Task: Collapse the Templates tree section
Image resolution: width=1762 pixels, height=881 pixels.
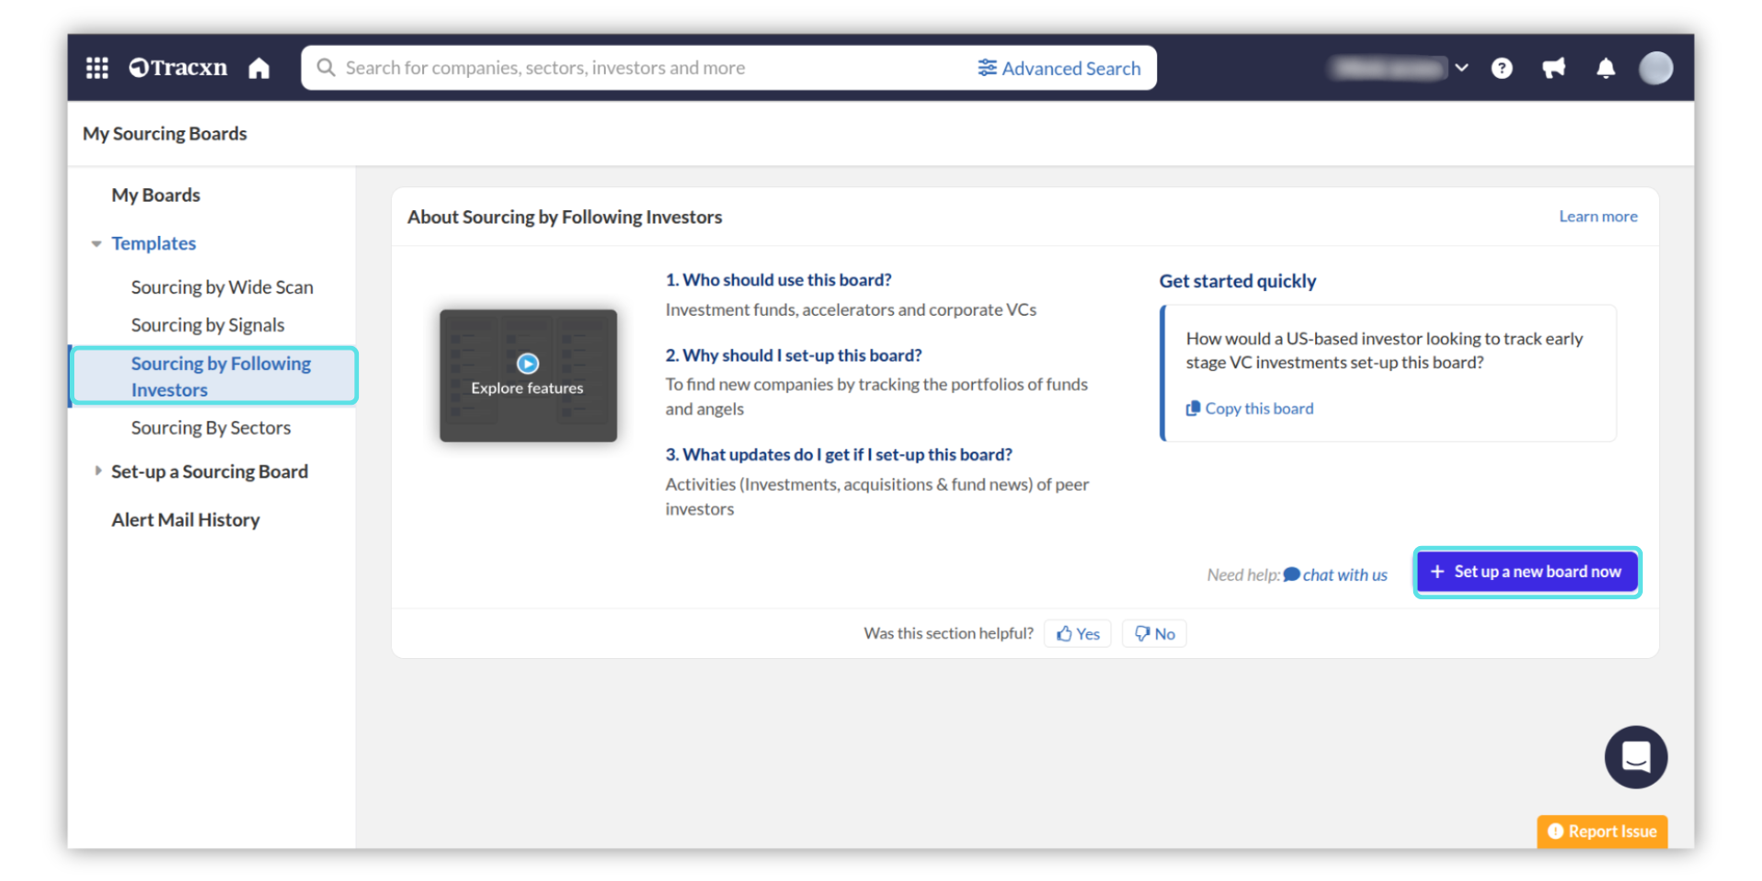Action: (96, 244)
